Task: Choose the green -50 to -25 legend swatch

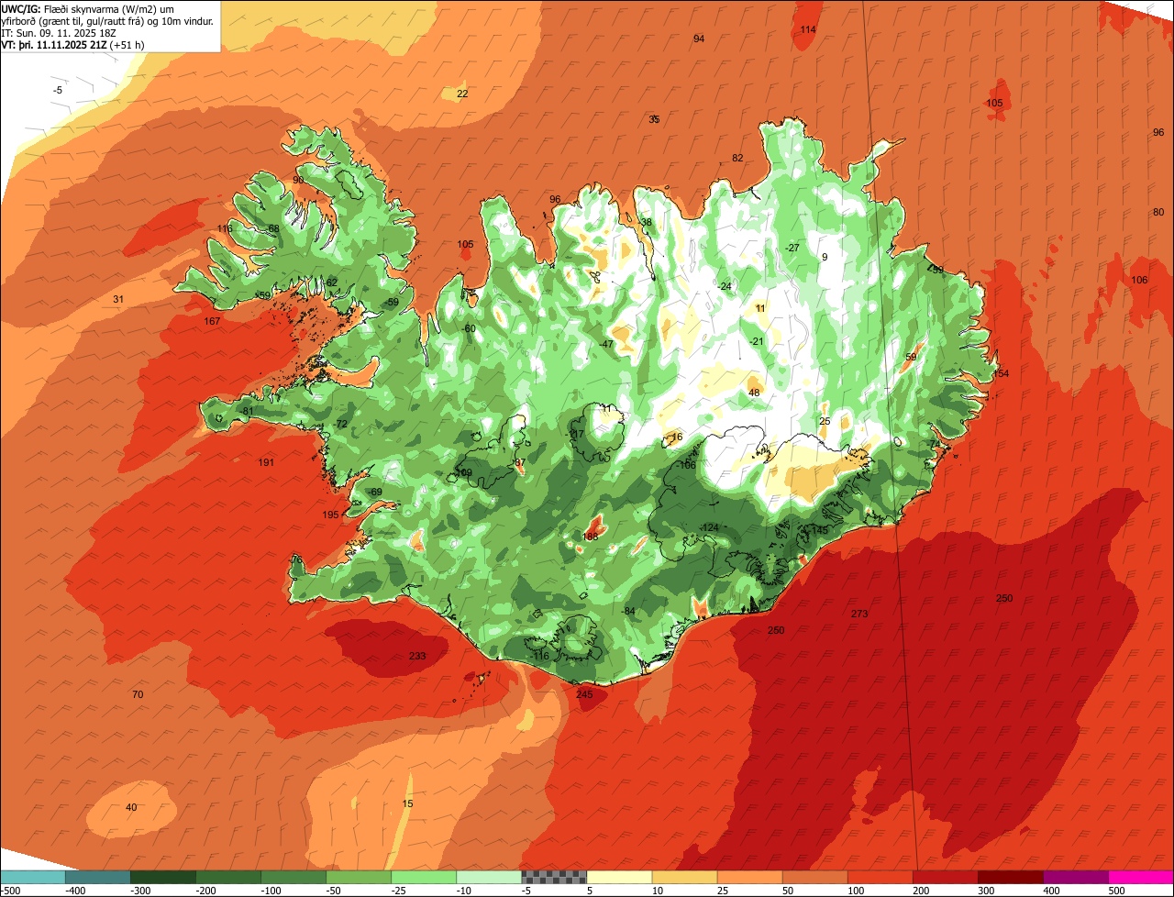Action: click(x=359, y=876)
